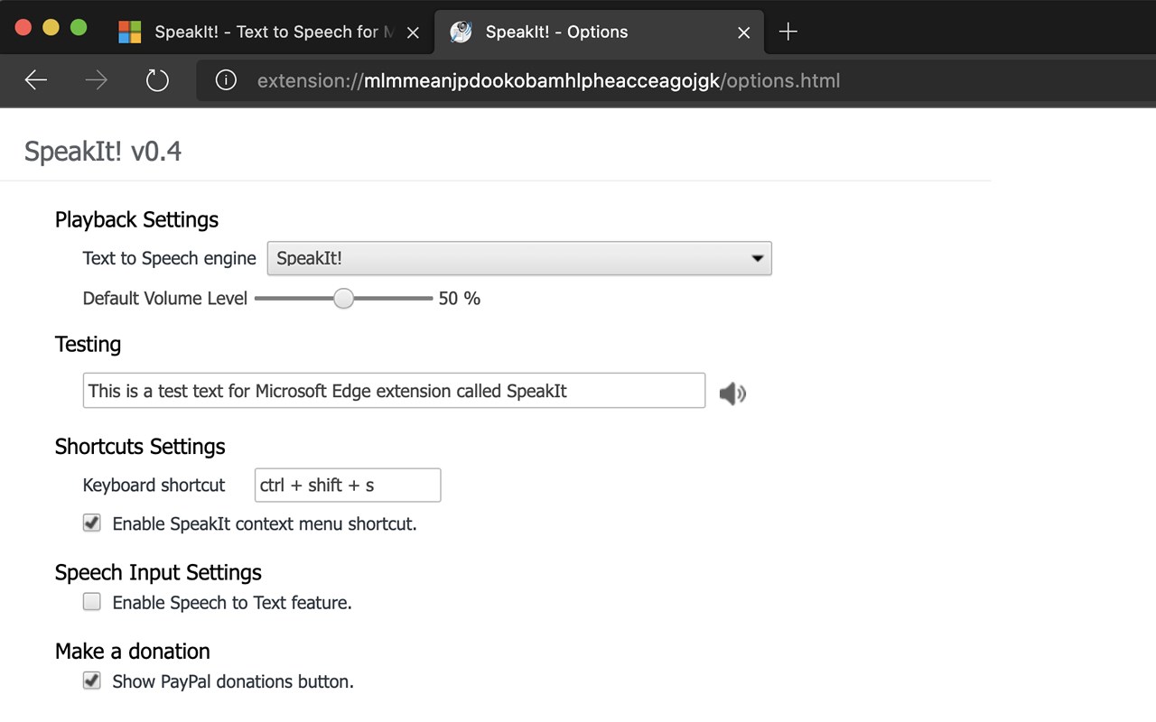Close the Text to Speech tab
The width and height of the screenshot is (1156, 722).
413,32
